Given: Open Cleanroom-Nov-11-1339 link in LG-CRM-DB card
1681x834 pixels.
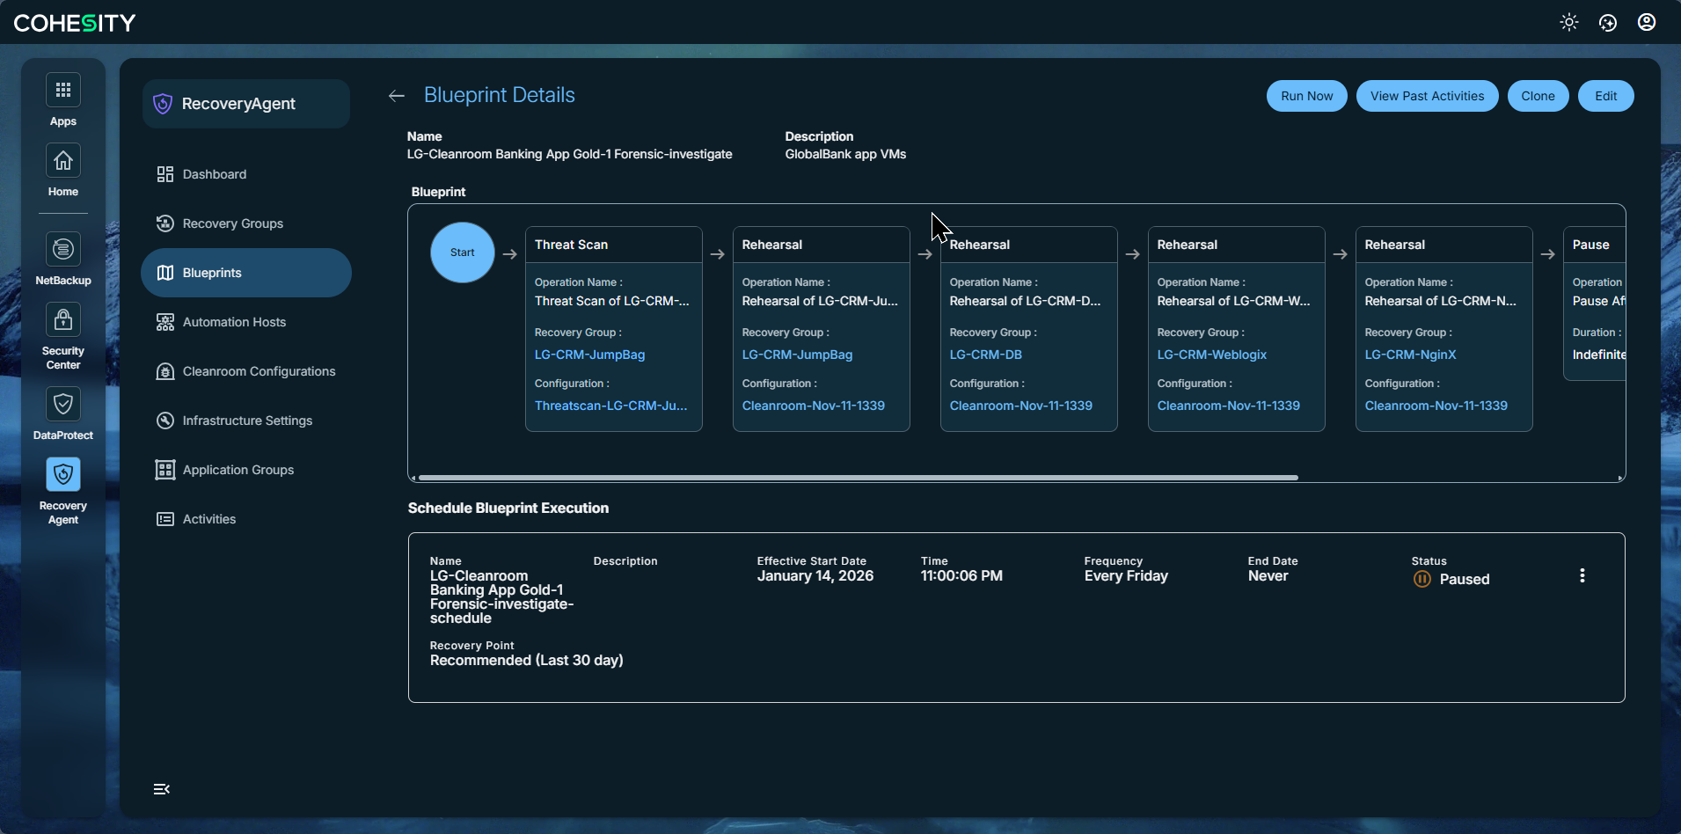Looking at the screenshot, I should pos(1020,406).
